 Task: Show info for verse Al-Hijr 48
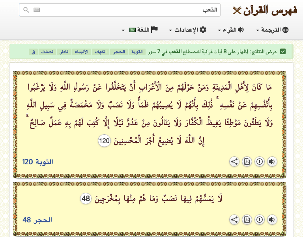[259, 220]
